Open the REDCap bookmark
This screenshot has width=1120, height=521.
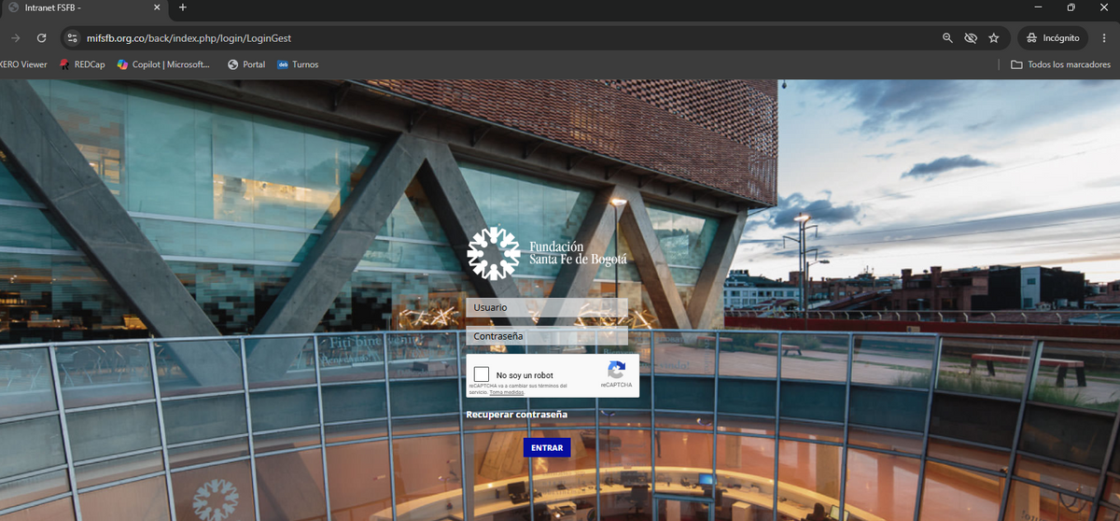[82, 64]
